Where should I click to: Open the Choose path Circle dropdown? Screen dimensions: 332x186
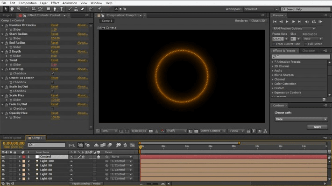pos(300,119)
